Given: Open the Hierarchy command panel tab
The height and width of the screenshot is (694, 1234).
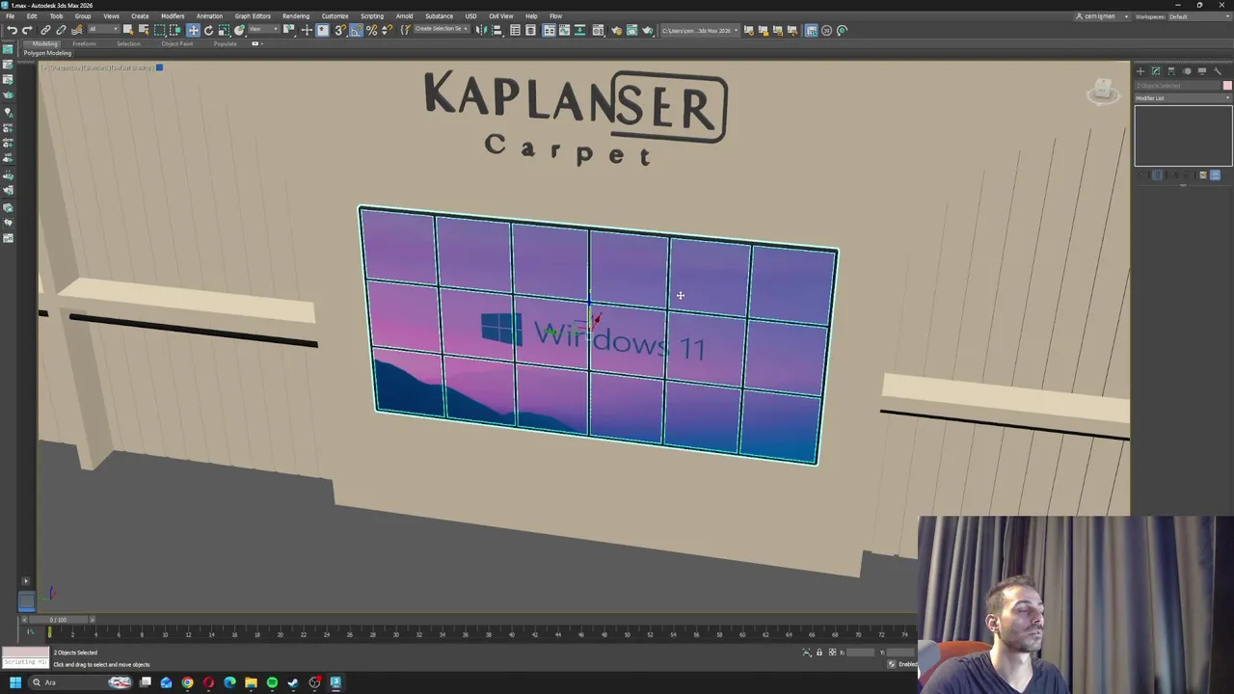Looking at the screenshot, I should pyautogui.click(x=1171, y=70).
